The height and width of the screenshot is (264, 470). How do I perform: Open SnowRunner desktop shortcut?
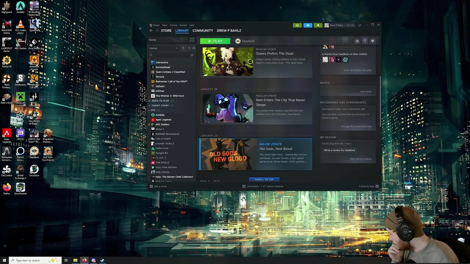(20, 188)
